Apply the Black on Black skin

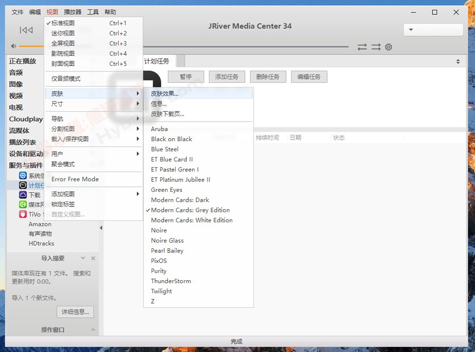pos(198,139)
